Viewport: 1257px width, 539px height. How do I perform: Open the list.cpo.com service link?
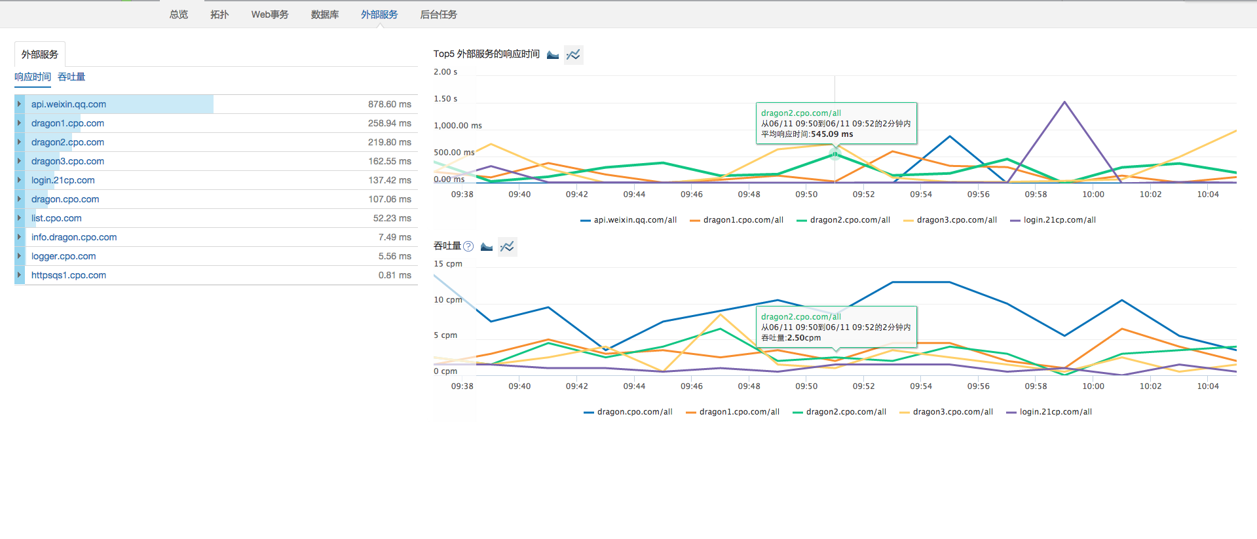point(56,218)
